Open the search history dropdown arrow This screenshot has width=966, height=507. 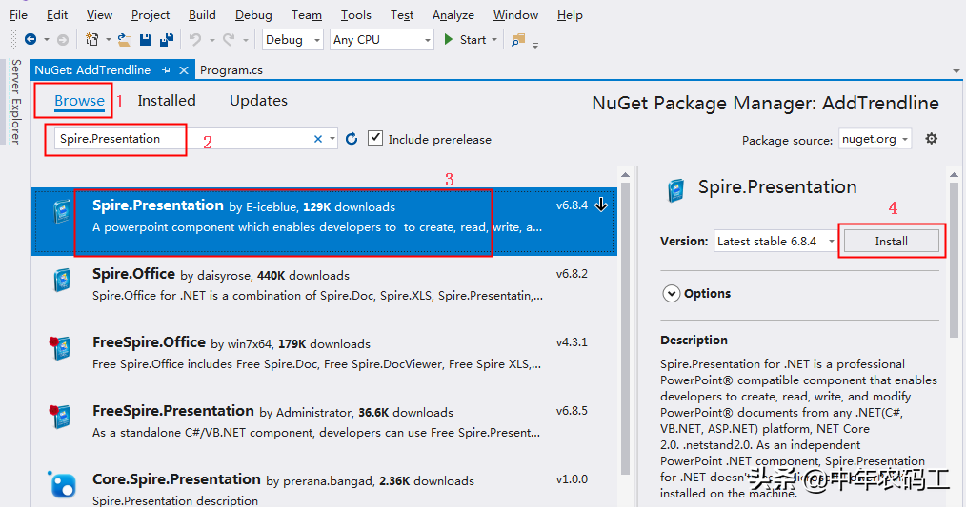[332, 139]
